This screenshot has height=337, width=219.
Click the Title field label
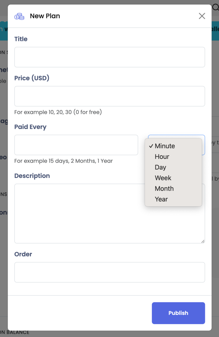point(21,39)
